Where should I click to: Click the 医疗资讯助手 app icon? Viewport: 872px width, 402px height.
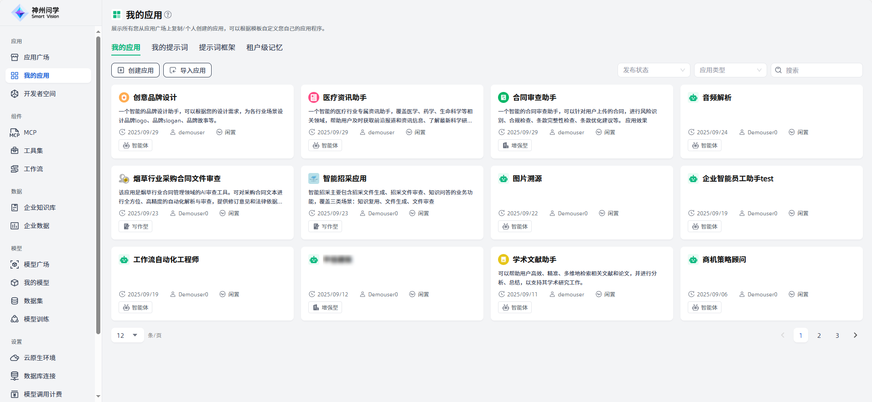314,97
